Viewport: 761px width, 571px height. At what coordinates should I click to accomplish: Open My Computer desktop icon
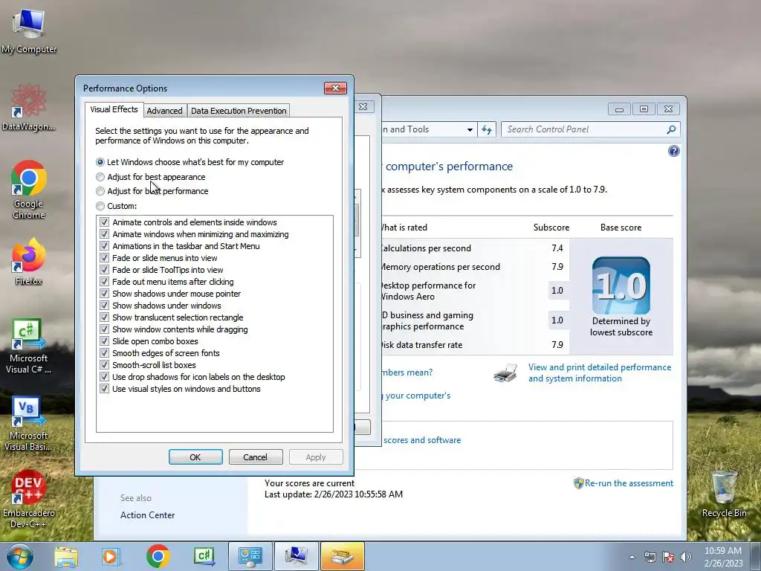pos(29,31)
